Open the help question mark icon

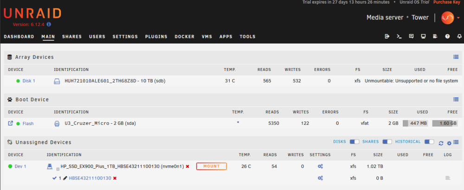pyautogui.click(x=447, y=36)
